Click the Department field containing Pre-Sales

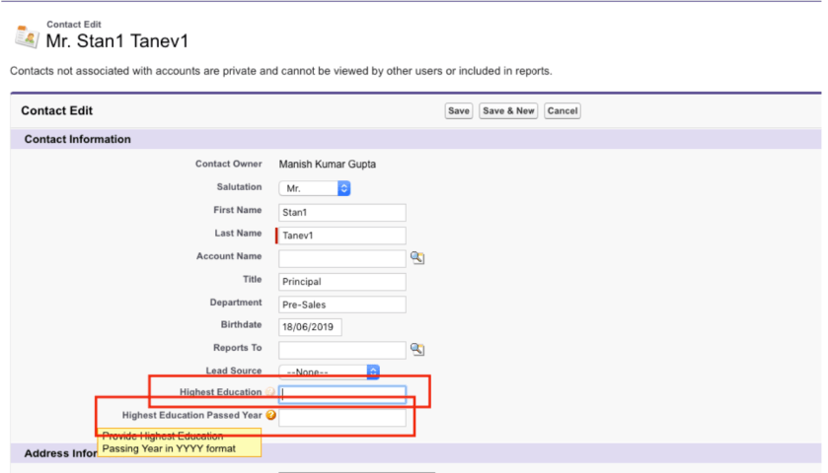[341, 304]
